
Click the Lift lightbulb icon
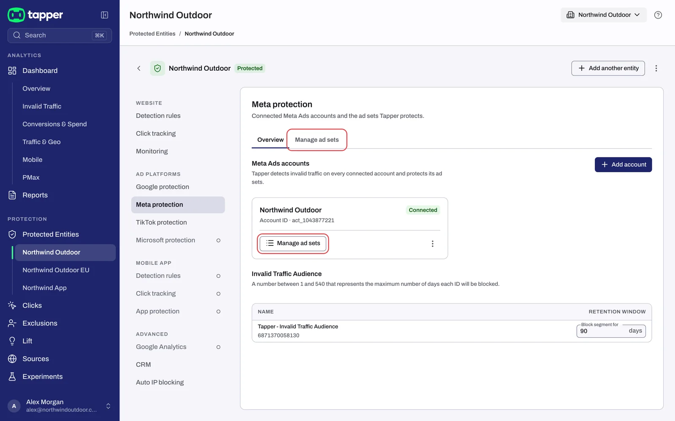point(12,341)
